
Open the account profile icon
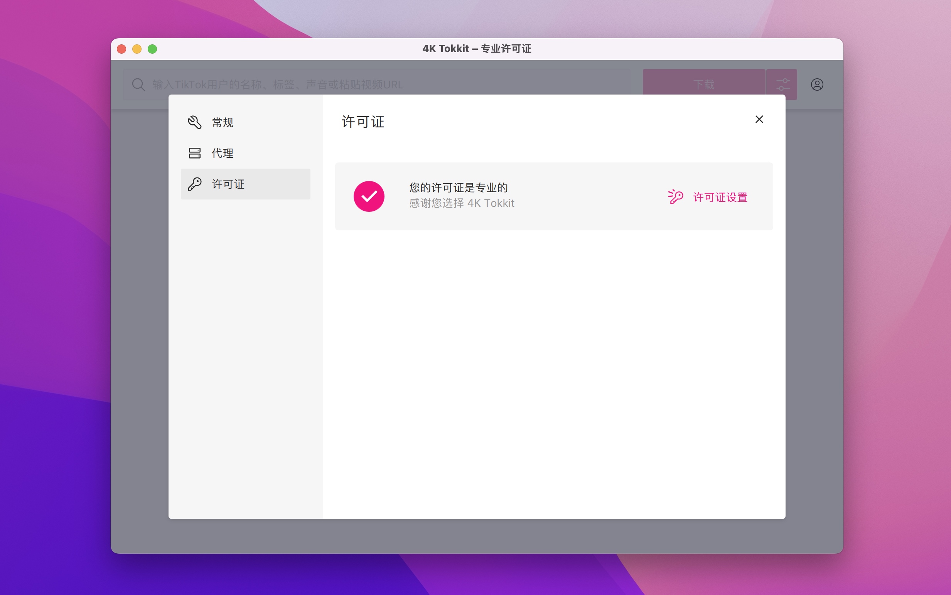point(817,84)
